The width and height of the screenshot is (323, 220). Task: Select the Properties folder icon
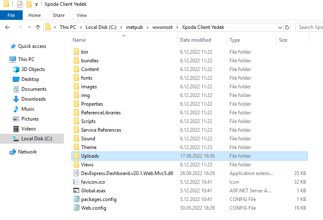[x=76, y=104]
